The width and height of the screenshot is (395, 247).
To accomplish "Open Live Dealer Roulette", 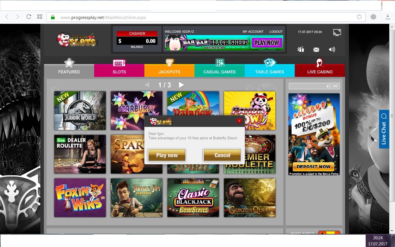I will pyautogui.click(x=80, y=154).
